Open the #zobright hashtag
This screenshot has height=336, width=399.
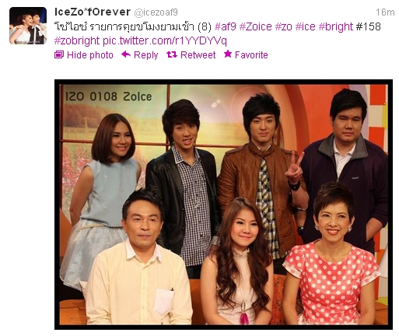(x=77, y=41)
